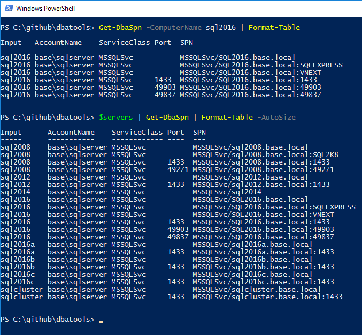Select the -ComputerName parameter in the first command

pos(173,27)
